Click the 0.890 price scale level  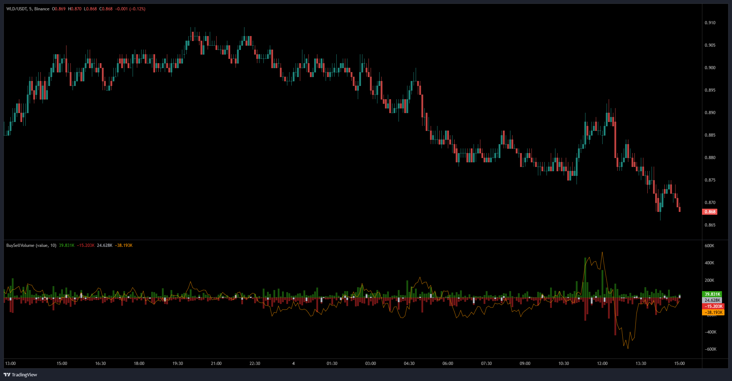(710, 113)
